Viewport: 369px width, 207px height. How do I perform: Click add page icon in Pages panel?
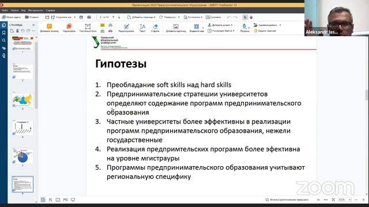point(12,30)
